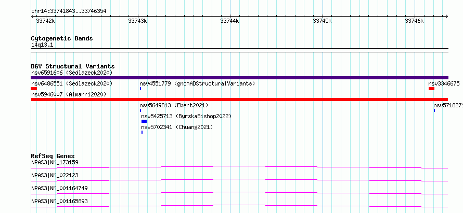Click the ruler's right end arrow
Screen dimensions: 463x213
(x=447, y=16)
